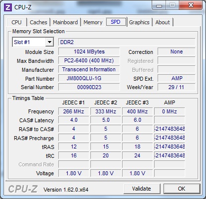Click the Serial Number label

click(x=38, y=87)
